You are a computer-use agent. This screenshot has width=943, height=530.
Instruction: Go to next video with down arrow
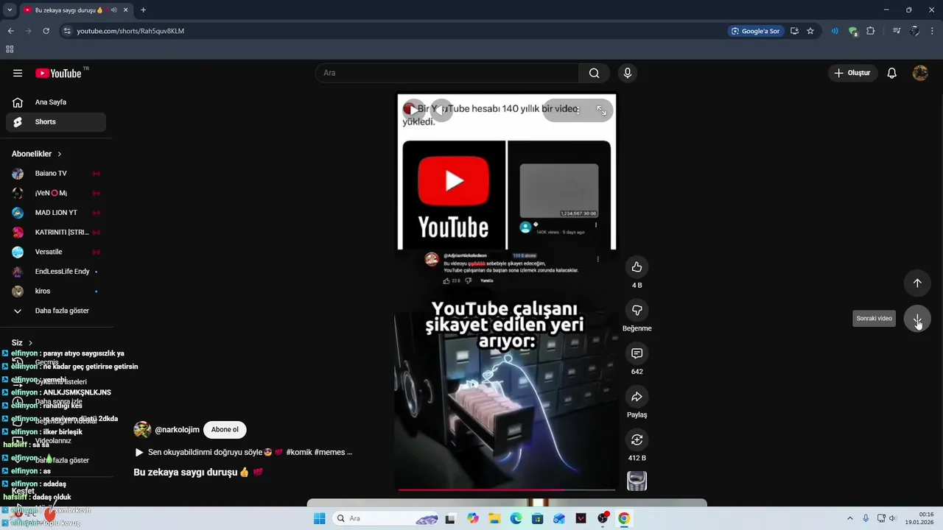(x=917, y=319)
